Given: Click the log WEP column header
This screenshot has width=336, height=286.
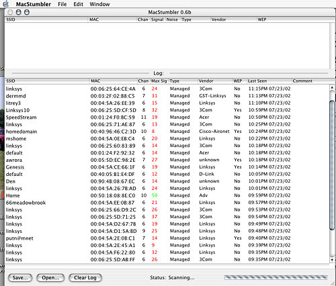Looking at the screenshot, I should coord(239,81).
